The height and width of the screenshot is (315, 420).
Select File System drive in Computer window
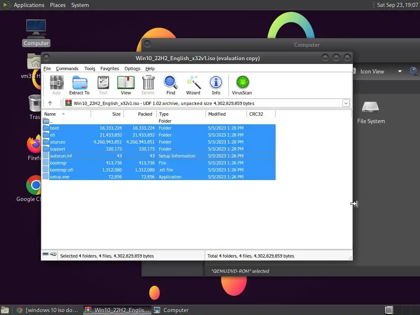tap(371, 112)
